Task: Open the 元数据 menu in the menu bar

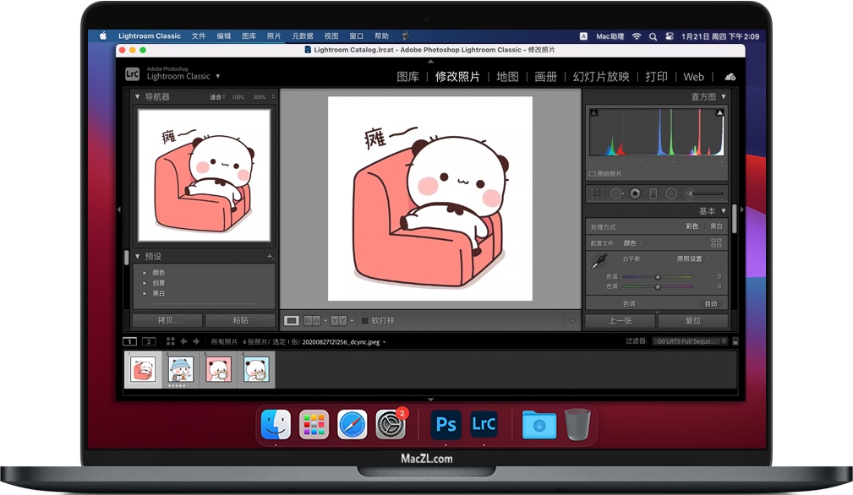Action: 302,35
